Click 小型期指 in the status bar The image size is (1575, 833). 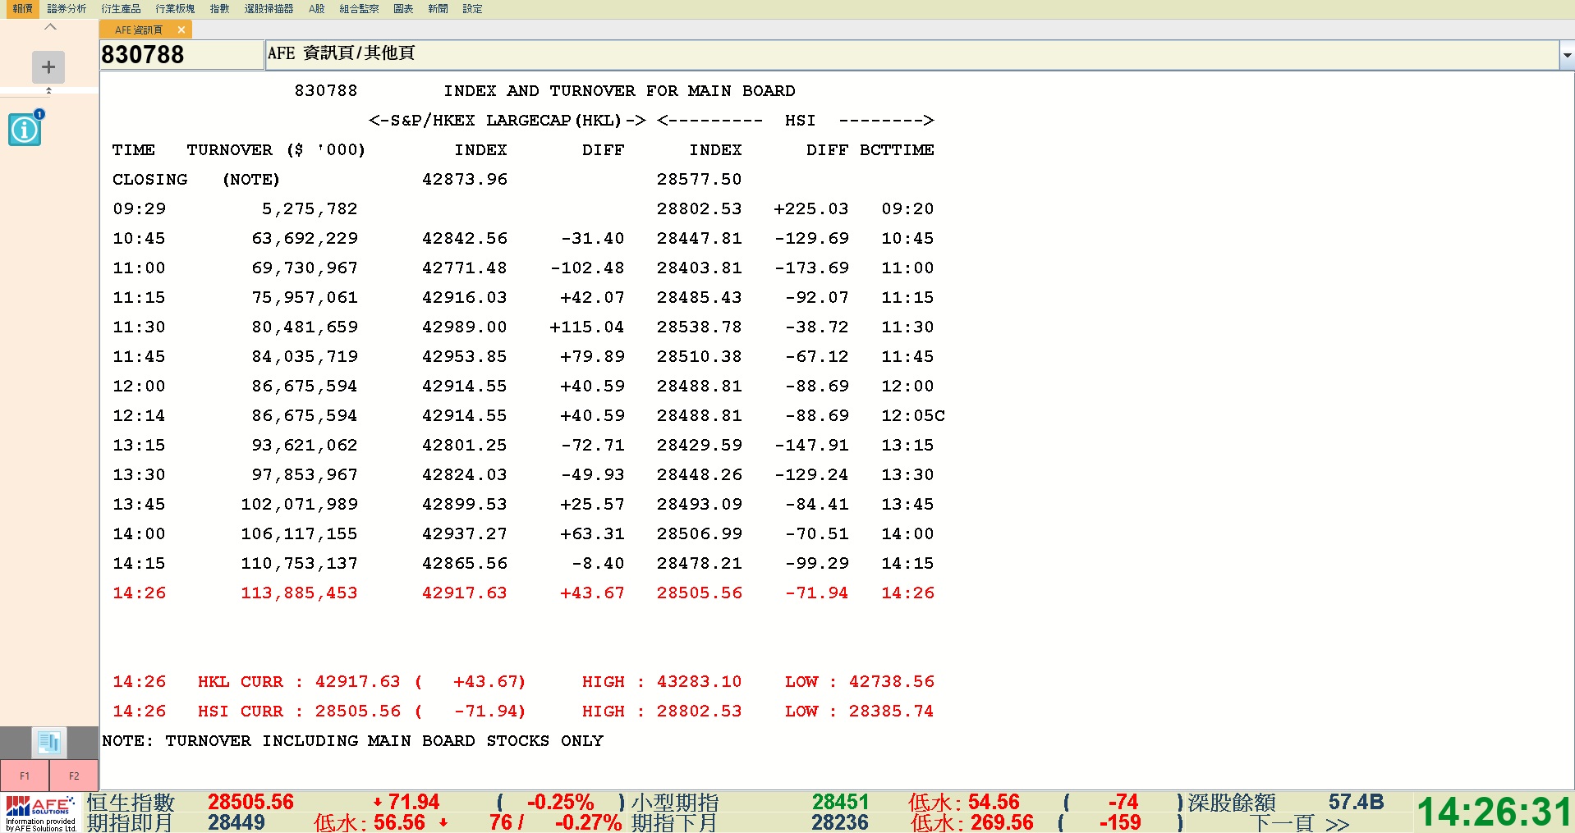click(x=675, y=802)
